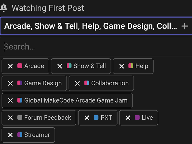
Task: Click the X icon beside Forum Feedback
Action: point(10,118)
